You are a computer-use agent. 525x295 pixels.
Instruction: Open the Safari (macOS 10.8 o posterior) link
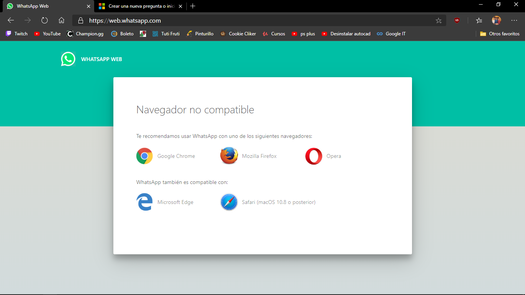[279, 202]
